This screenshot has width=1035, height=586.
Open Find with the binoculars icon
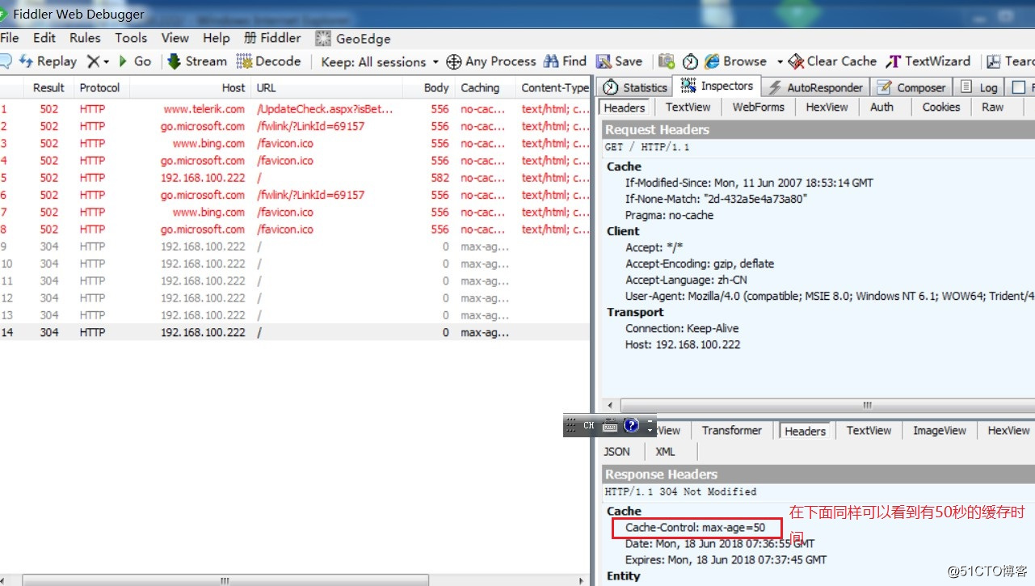[551, 61]
